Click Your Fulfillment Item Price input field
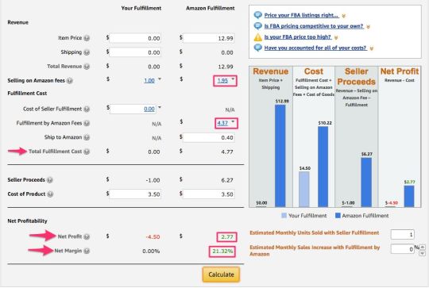429x288 pixels. coord(135,38)
